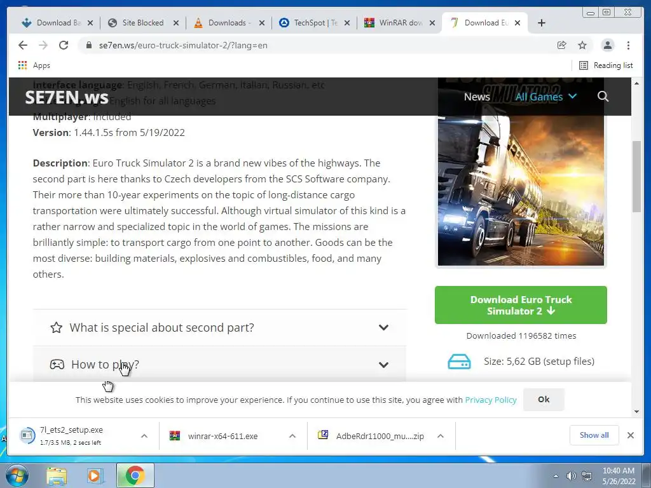This screenshot has width=651, height=488.
Task: Open the Reading list
Action: [x=606, y=65]
